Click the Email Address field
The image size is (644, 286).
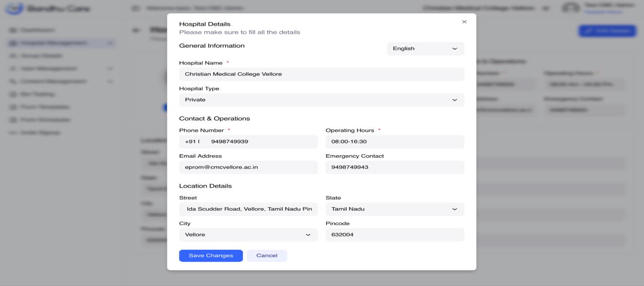(x=248, y=167)
